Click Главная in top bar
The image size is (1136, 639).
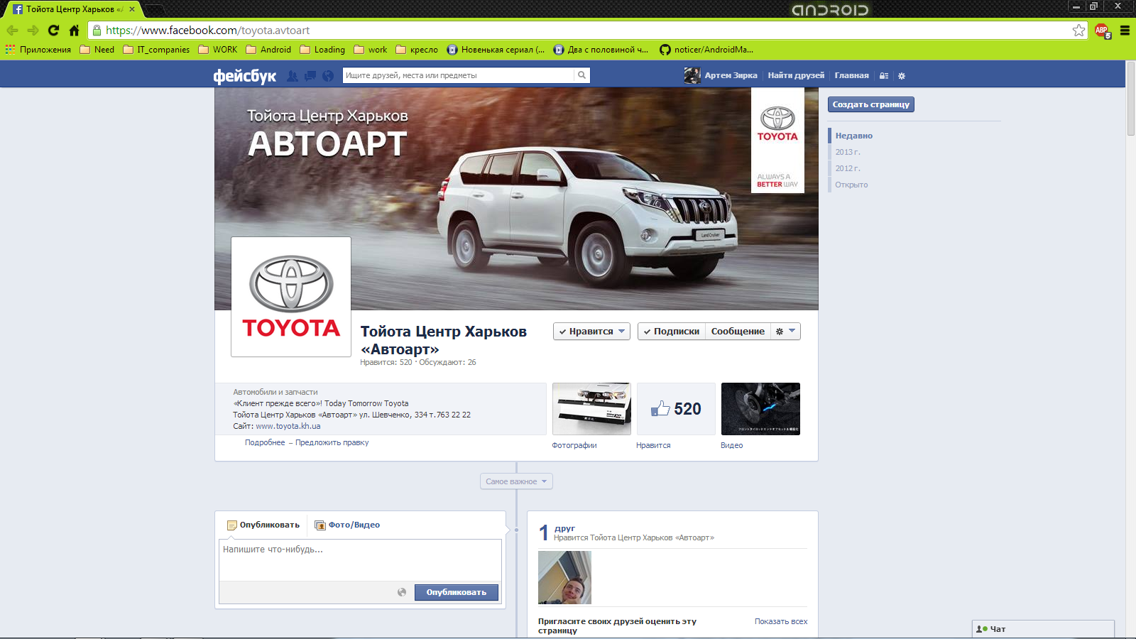(852, 75)
